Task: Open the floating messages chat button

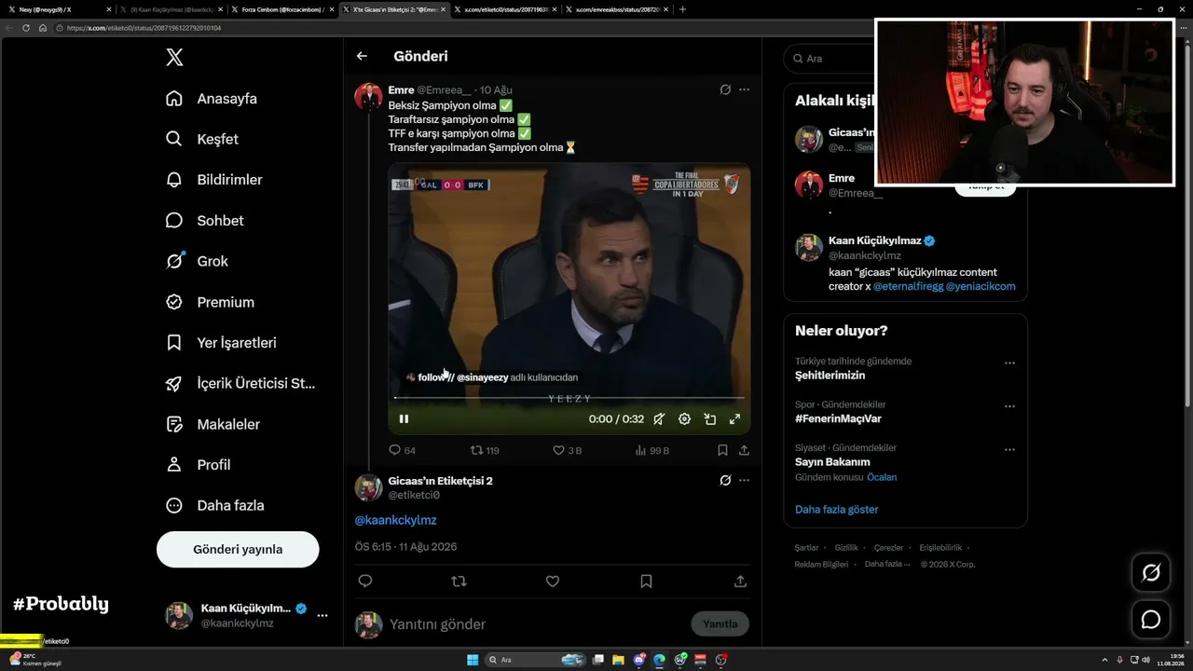Action: tap(1151, 620)
